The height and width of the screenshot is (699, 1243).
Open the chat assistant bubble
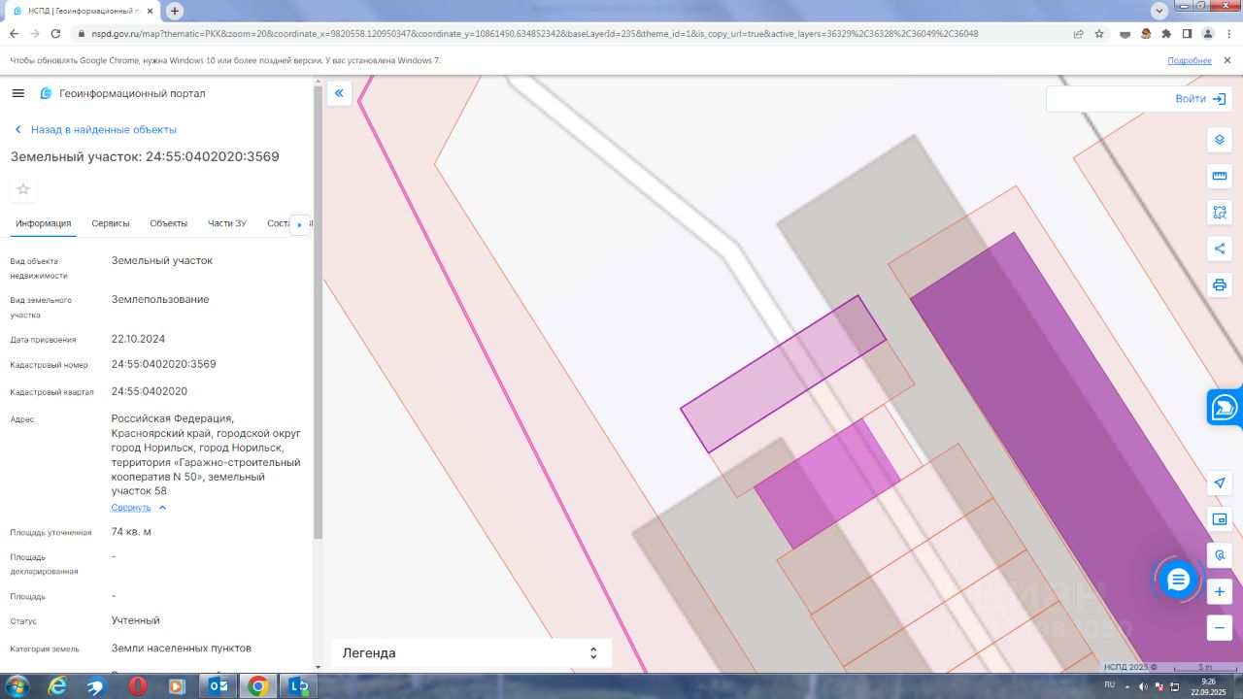(1178, 580)
